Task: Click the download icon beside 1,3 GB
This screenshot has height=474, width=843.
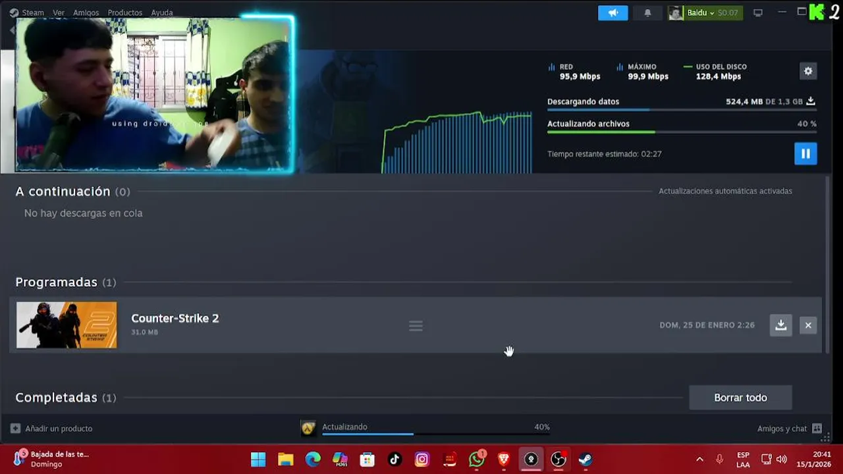Action: (811, 101)
